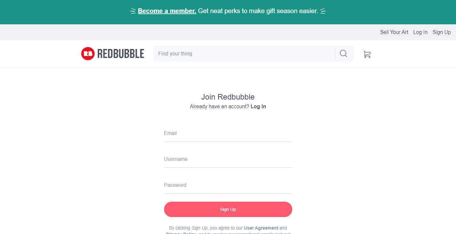Open Sell Your Art in top bar
Screen dimensions: 456x234
(x=394, y=32)
